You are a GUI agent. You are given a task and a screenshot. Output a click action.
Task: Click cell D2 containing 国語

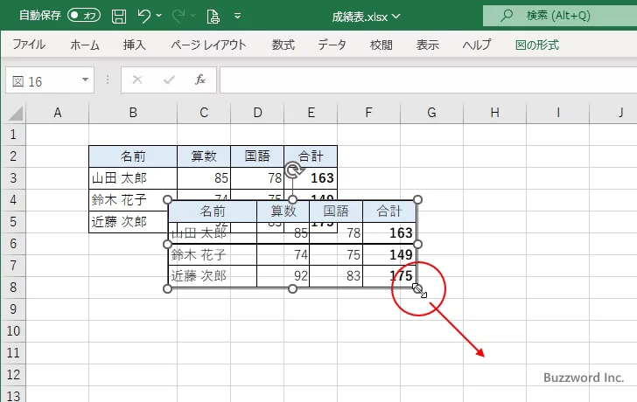click(x=257, y=156)
